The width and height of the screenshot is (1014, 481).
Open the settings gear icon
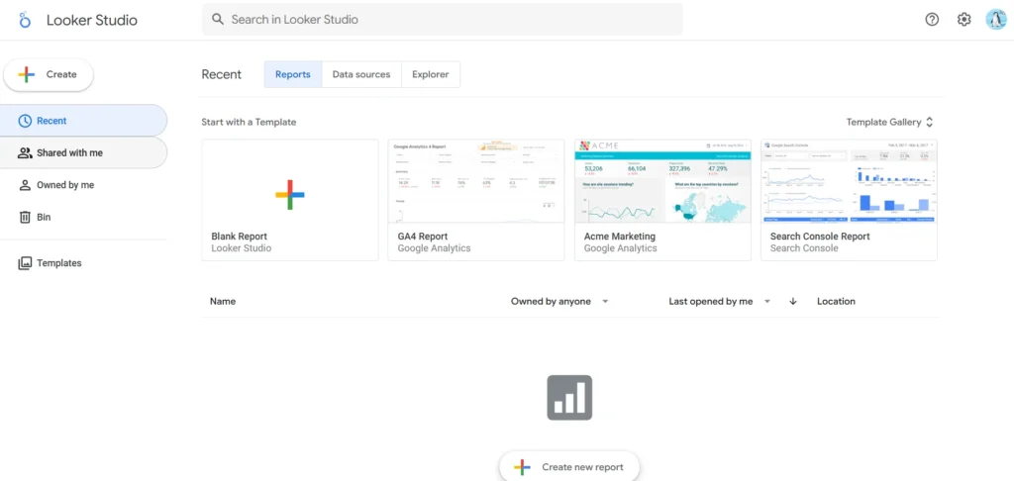tap(964, 20)
